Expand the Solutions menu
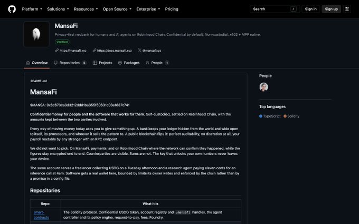This screenshot has height=224, width=359. coord(58,9)
